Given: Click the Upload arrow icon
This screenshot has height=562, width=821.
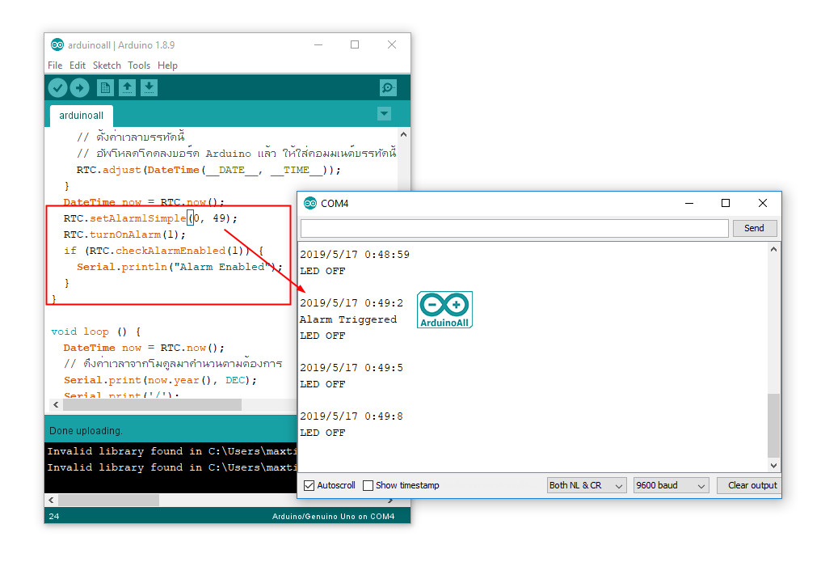Looking at the screenshot, I should tap(79, 88).
